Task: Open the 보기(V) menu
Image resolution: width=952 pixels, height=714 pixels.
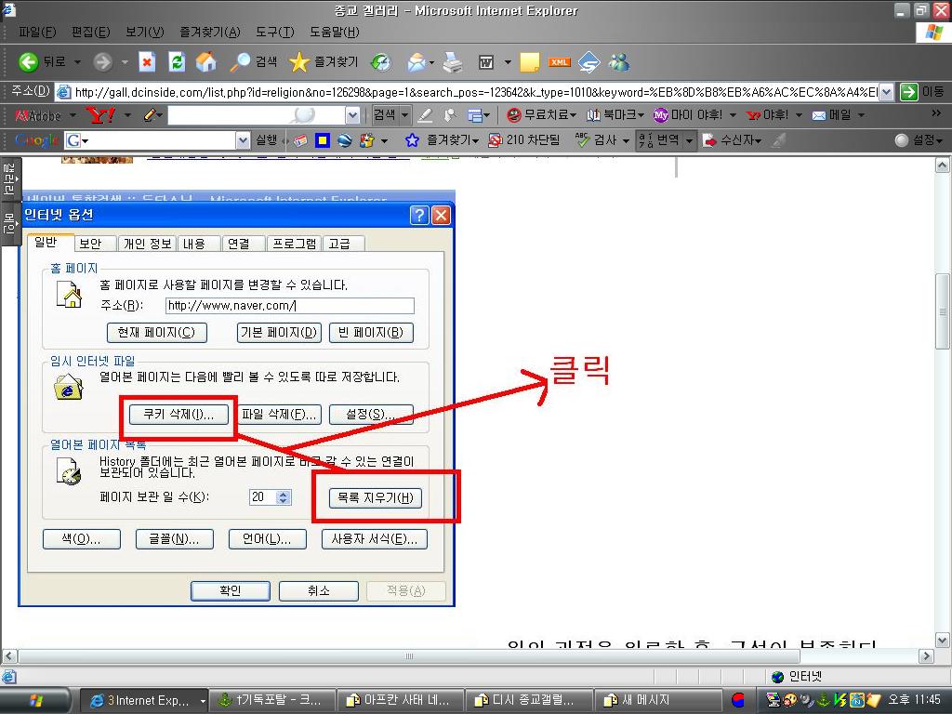Action: [144, 32]
